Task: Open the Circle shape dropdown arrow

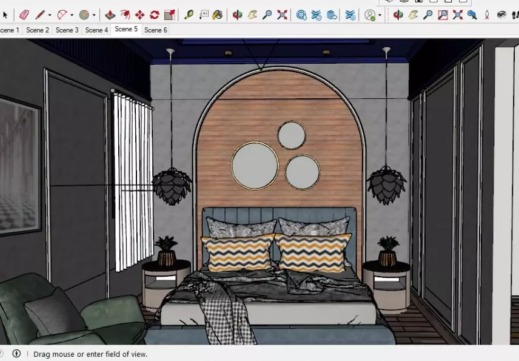Action: click(94, 15)
